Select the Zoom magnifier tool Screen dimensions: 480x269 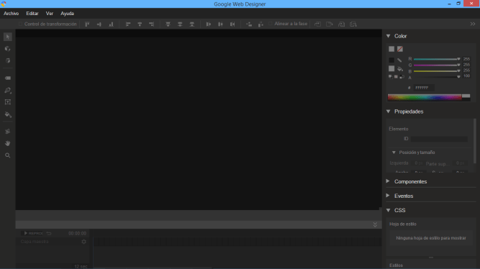pyautogui.click(x=8, y=155)
